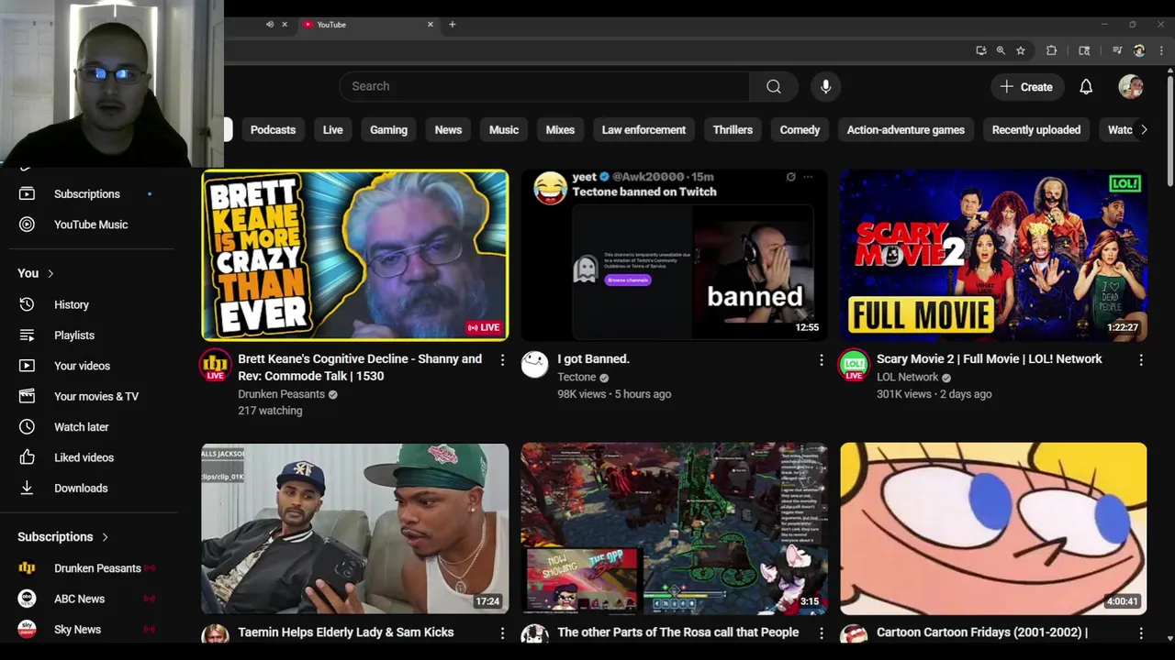Screen dimensions: 1175x660
Task: Click the muted speaker icon on first tab
Action: [x=269, y=25]
